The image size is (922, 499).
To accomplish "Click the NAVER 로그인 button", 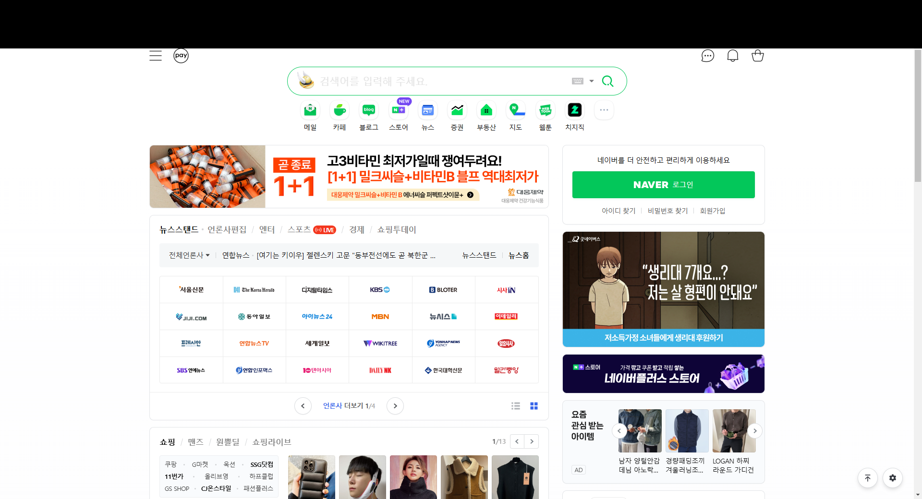I will pyautogui.click(x=663, y=184).
